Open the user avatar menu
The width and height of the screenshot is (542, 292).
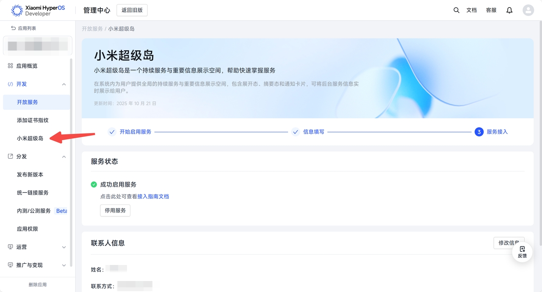tap(528, 10)
